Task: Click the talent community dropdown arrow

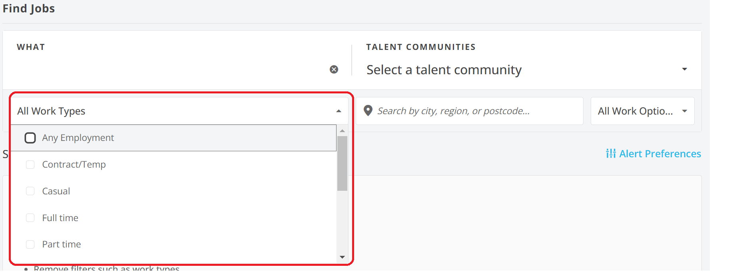Action: pyautogui.click(x=684, y=69)
